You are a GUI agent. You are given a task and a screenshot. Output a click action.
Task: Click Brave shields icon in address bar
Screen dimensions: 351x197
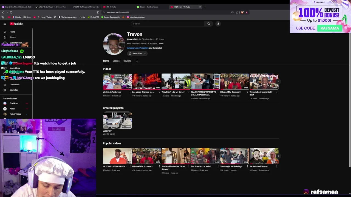click(242, 12)
